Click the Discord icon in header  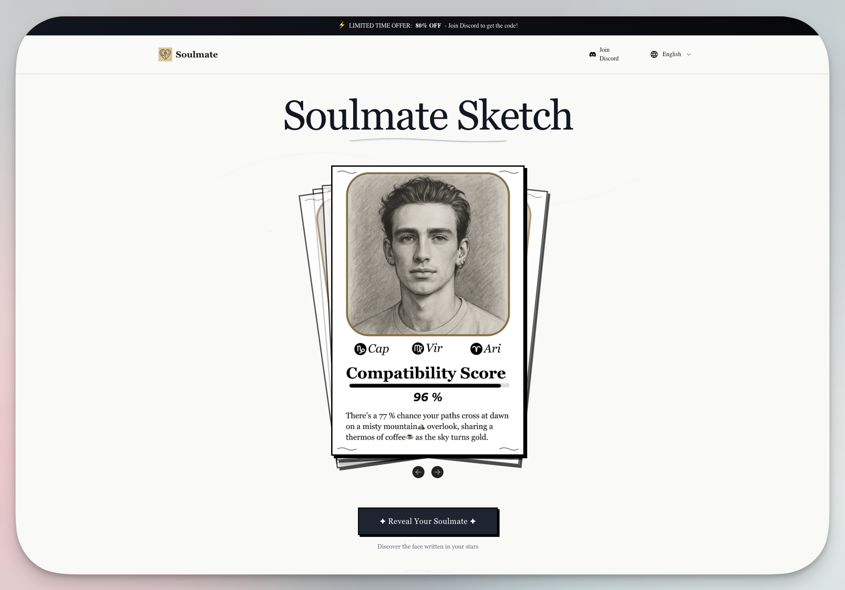pyautogui.click(x=592, y=54)
